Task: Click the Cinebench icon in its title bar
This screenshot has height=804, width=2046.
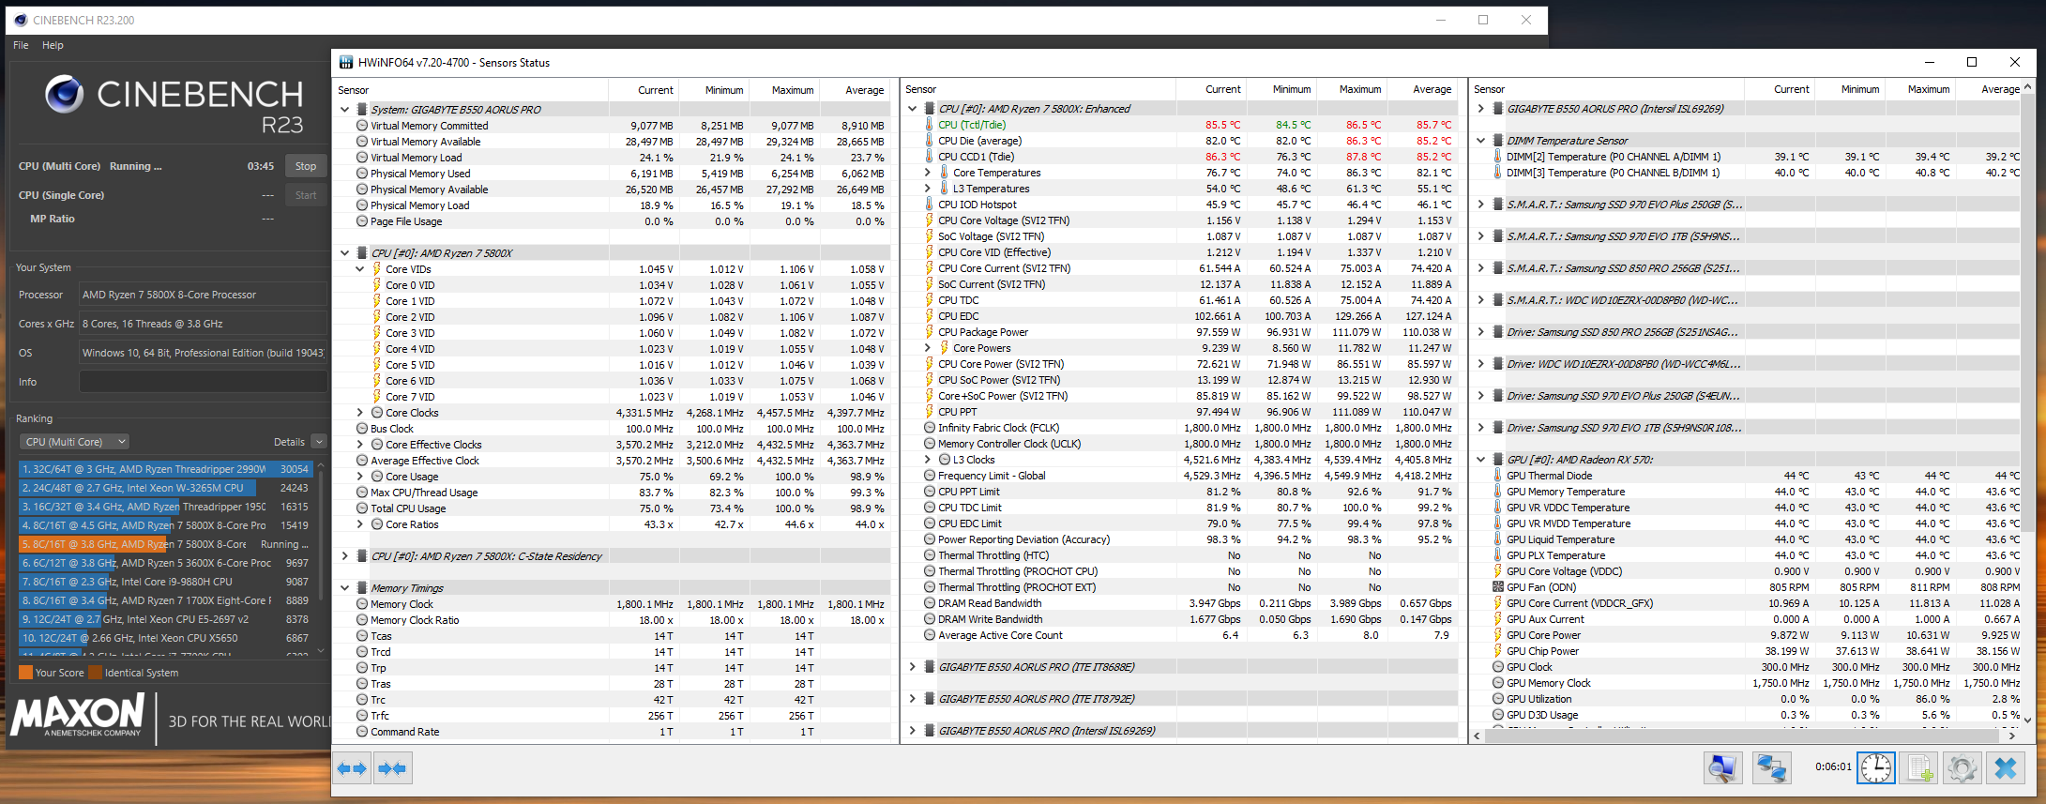Action: (x=19, y=20)
